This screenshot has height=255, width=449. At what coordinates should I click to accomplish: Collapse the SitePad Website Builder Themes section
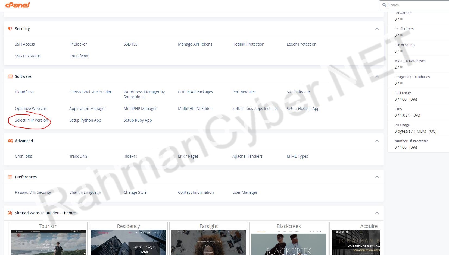tap(377, 213)
